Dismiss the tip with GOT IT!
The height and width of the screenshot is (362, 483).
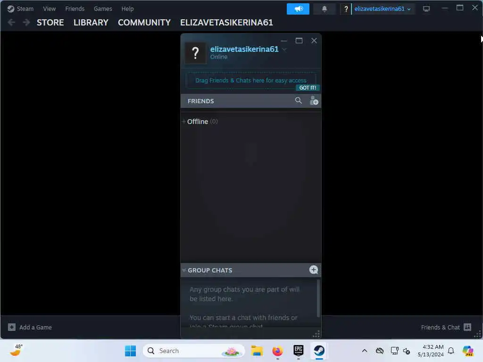(x=308, y=88)
